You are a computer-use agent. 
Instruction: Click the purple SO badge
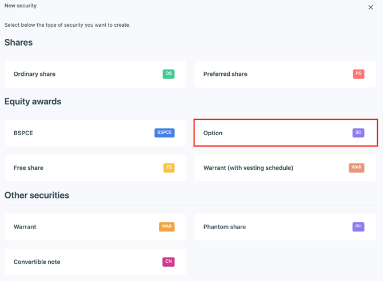[358, 133]
